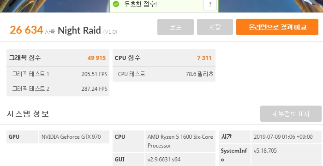Click the 사용 label next to the score

coord(50,31)
